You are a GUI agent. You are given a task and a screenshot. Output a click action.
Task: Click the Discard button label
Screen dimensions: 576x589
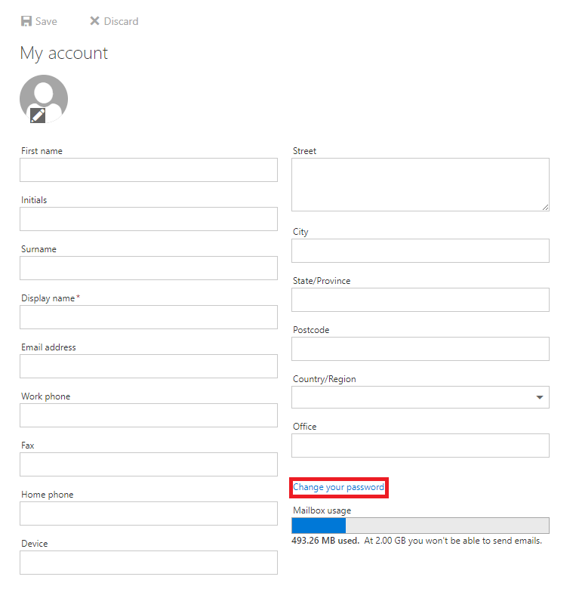point(121,21)
